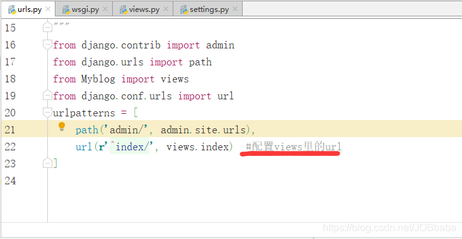This screenshot has width=462, height=239.
Task: Click line number 24 in gutter
Action: pyautogui.click(x=9, y=181)
